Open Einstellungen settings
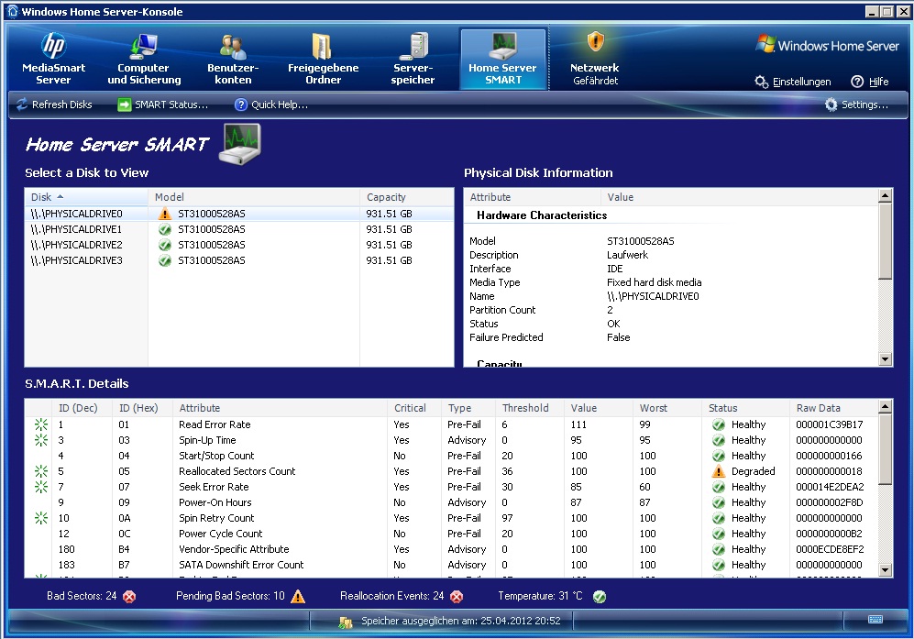 (793, 82)
